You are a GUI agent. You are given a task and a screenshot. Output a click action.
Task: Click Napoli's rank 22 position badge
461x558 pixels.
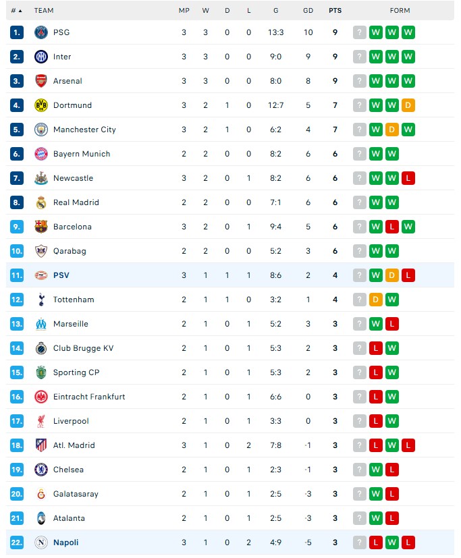pyautogui.click(x=18, y=542)
